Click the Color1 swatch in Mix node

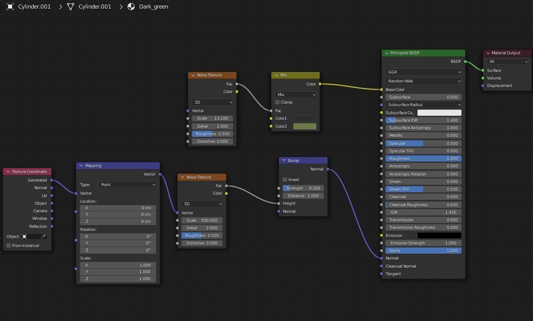[x=305, y=118]
